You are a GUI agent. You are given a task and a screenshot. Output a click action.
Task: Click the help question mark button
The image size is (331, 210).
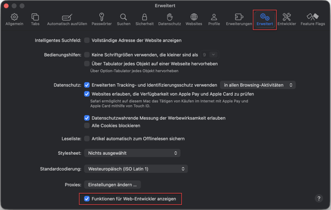click(319, 199)
